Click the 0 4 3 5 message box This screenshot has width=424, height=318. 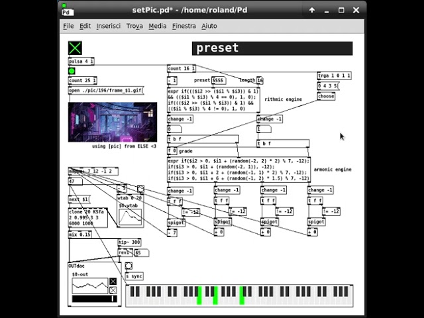[328, 86]
